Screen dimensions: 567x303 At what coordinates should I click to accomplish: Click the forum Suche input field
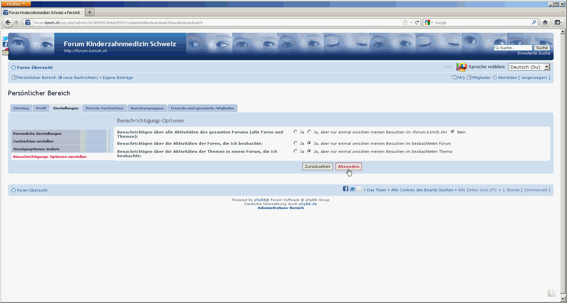(x=515, y=48)
